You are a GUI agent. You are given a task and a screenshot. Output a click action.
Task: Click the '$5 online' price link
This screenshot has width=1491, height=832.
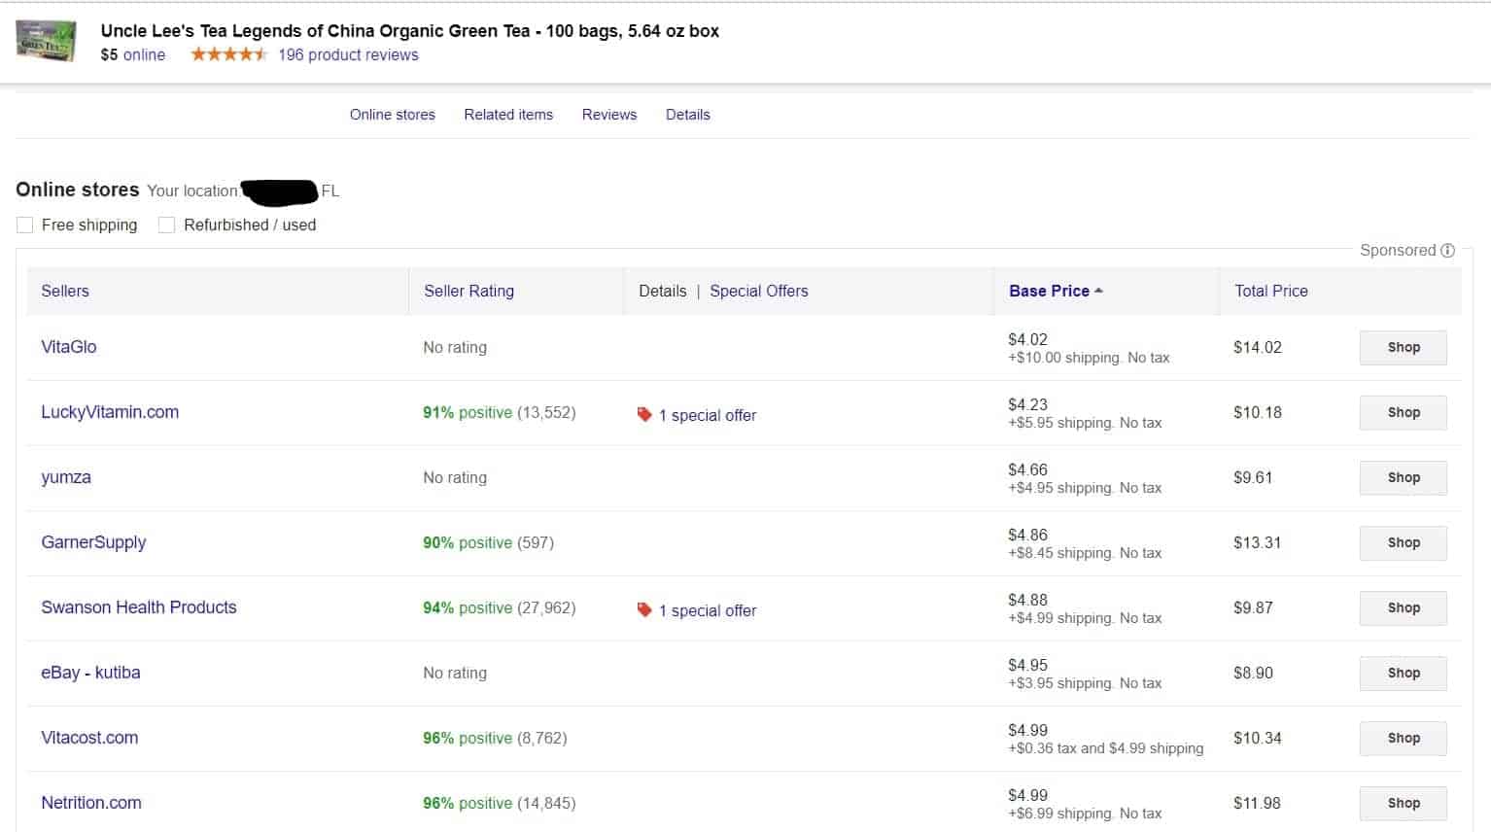[x=133, y=55]
